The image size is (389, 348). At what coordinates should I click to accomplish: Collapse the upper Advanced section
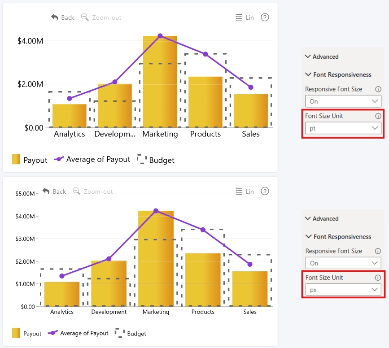[x=322, y=57]
